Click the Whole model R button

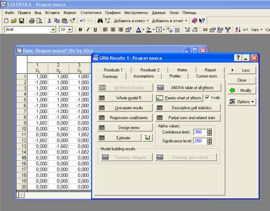(125, 98)
